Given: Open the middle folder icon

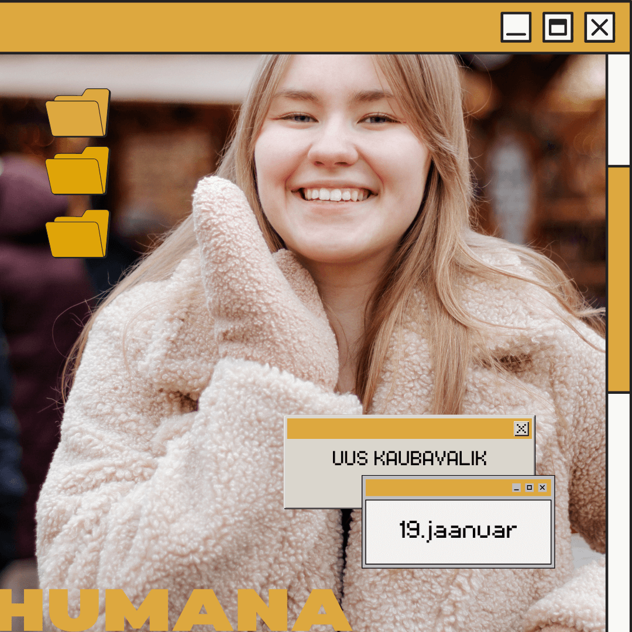Looking at the screenshot, I should (x=78, y=170).
